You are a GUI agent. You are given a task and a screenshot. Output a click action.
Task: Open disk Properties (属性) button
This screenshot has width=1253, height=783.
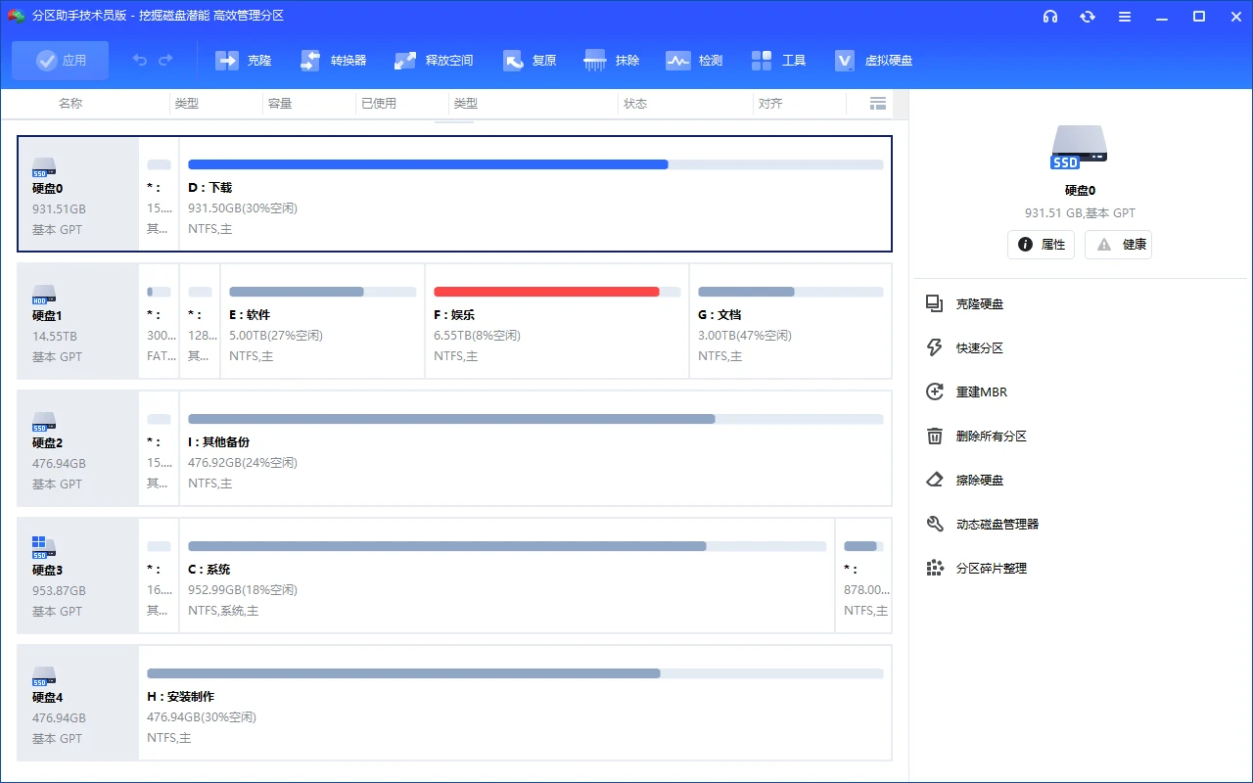[x=1041, y=245]
